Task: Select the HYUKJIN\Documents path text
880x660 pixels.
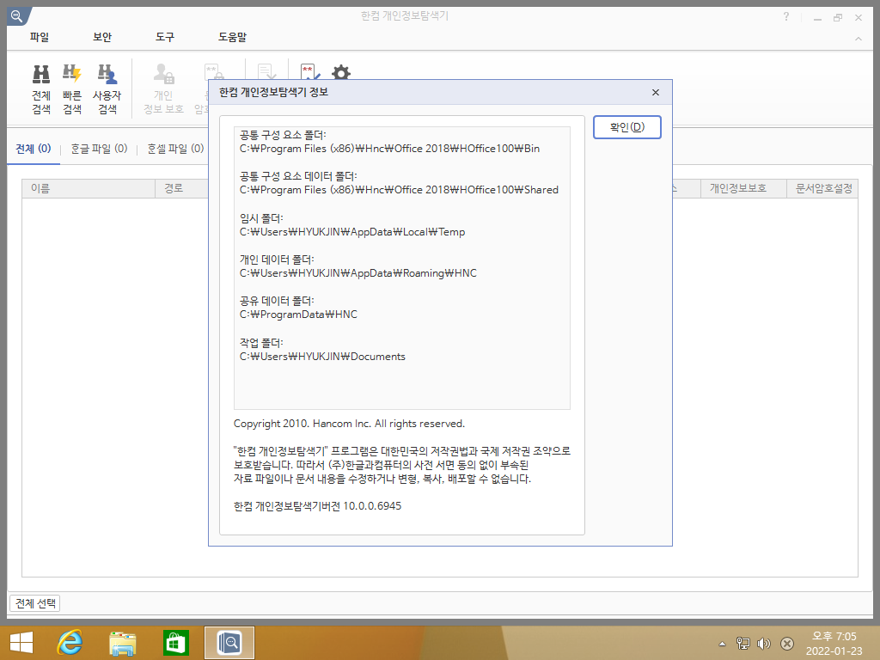Action: pyautogui.click(x=322, y=357)
